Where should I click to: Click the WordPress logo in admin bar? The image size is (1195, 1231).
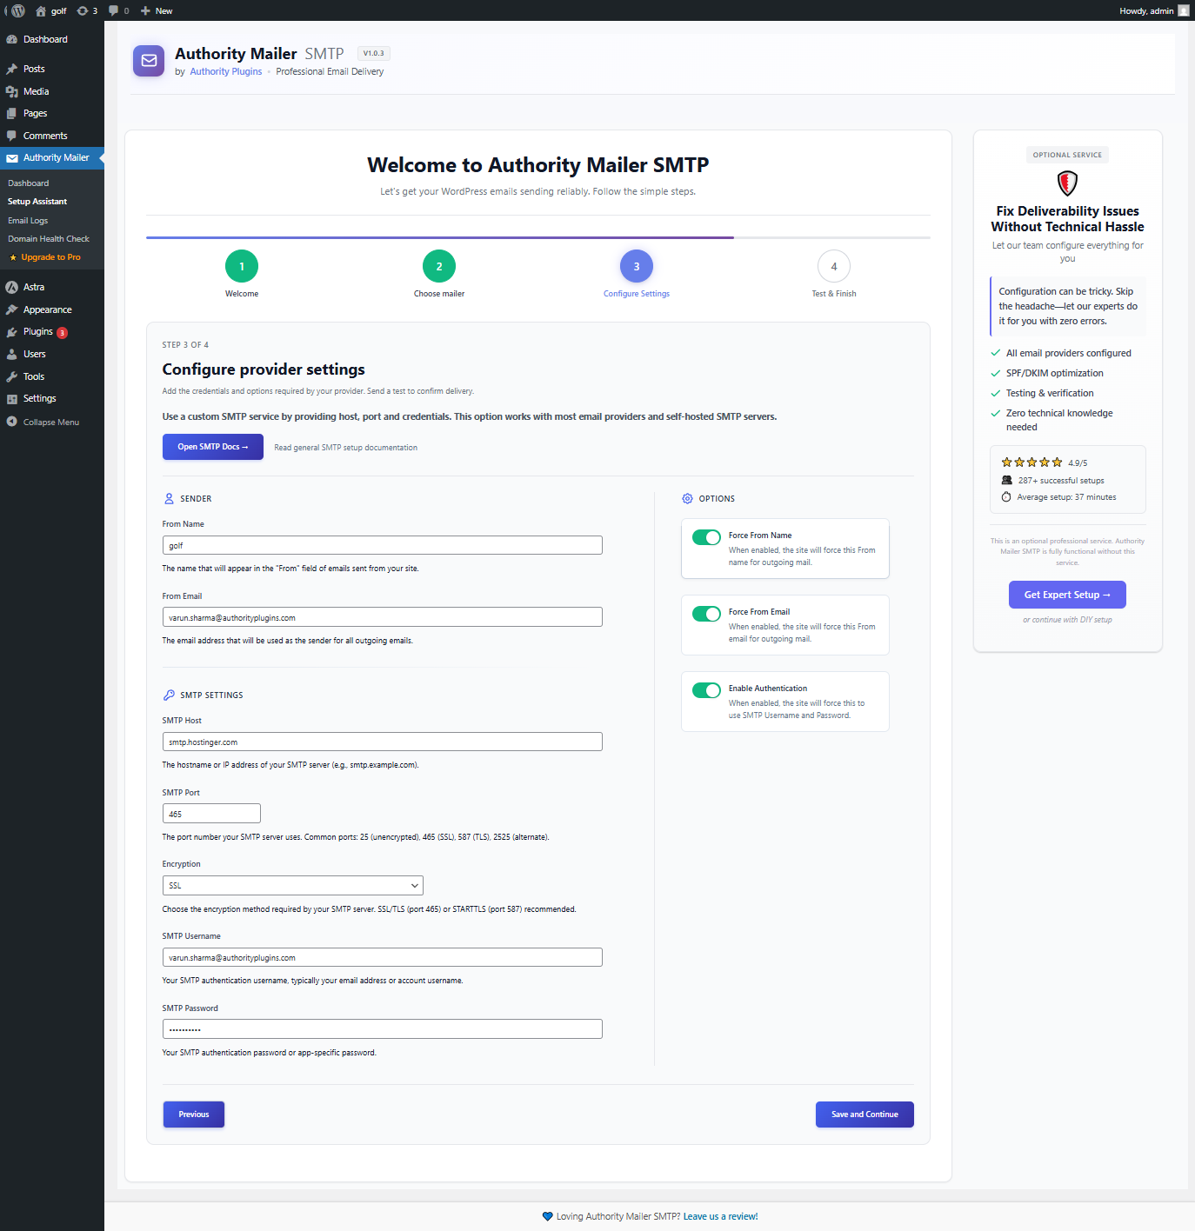[x=18, y=10]
